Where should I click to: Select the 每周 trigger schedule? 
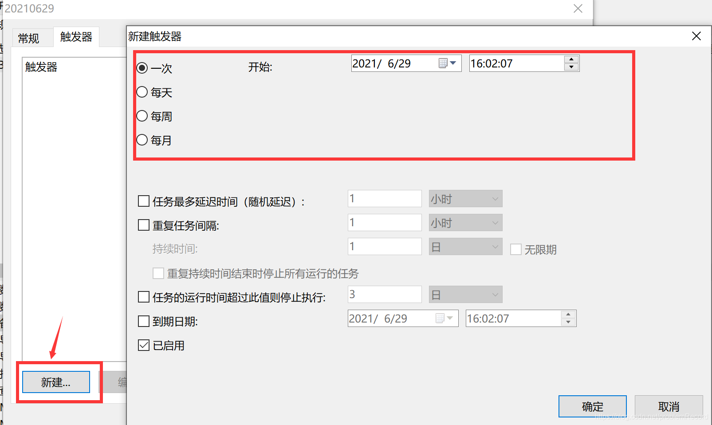tap(142, 116)
